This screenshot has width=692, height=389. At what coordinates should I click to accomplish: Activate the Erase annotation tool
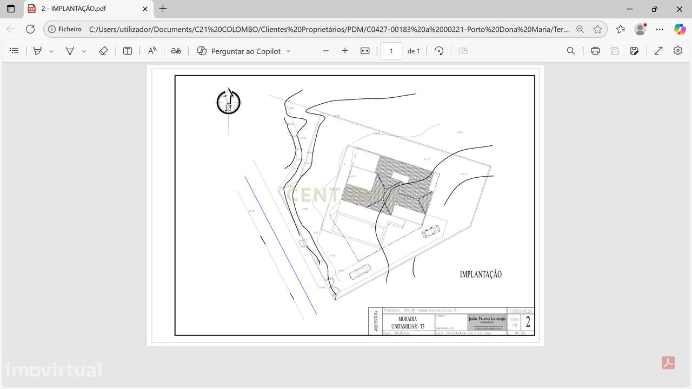point(103,51)
